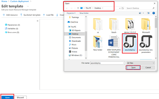Select Trainings in navigation pane
The width and height of the screenshot is (159, 99).
pyautogui.click(x=74, y=17)
